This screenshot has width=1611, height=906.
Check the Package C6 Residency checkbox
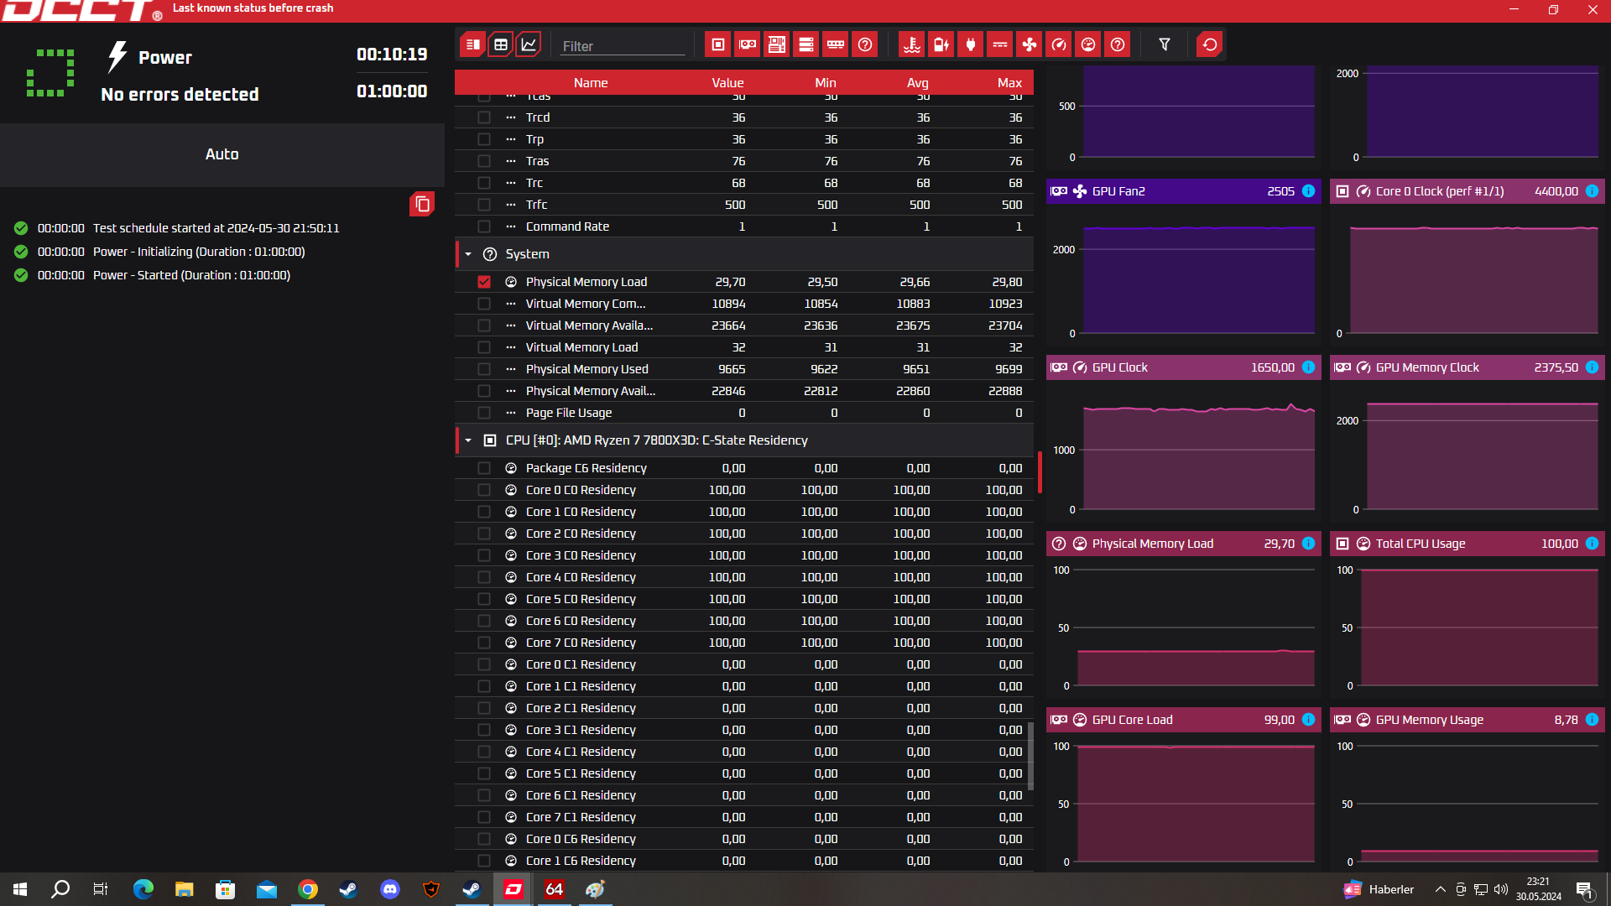484,468
